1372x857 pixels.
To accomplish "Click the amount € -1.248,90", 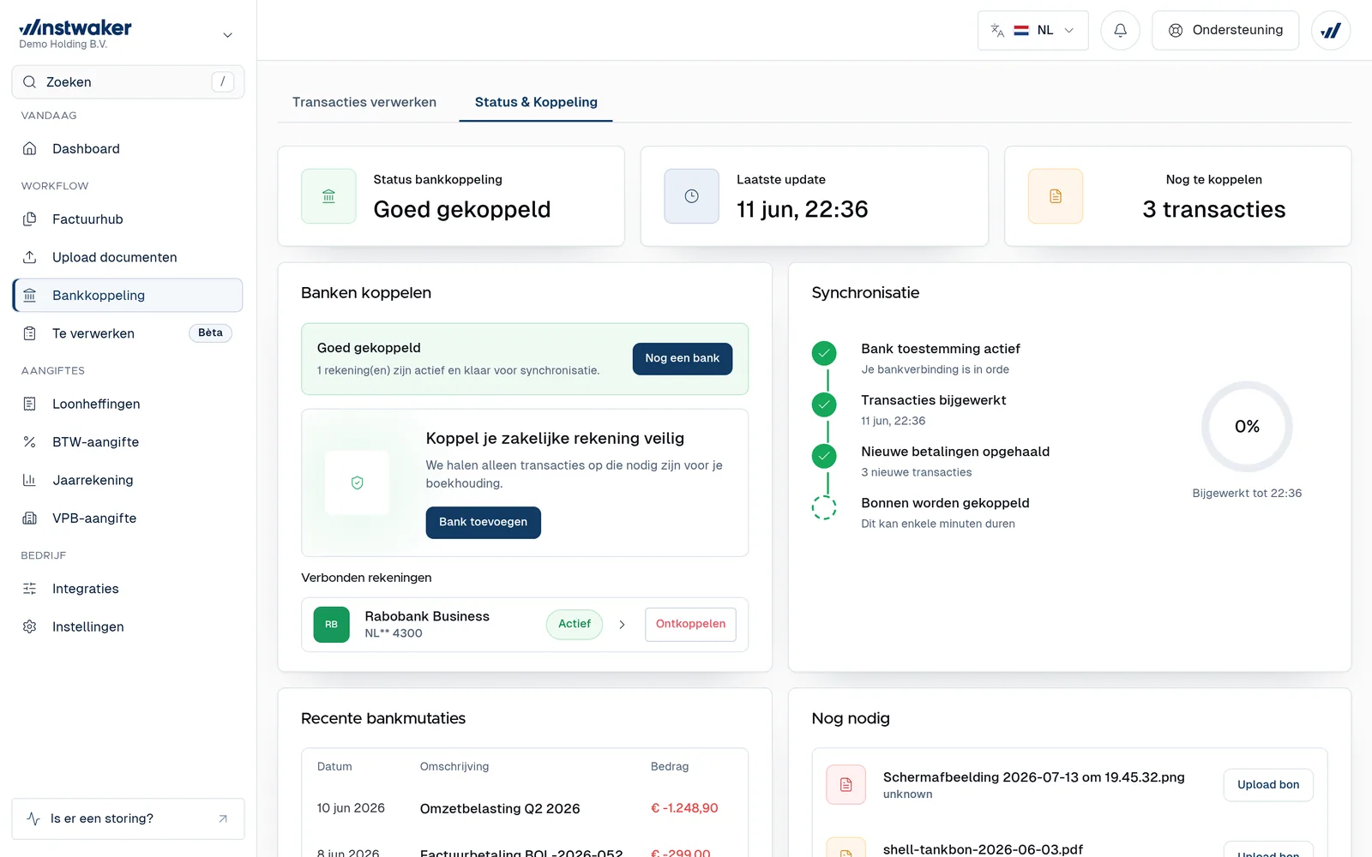I will point(684,808).
